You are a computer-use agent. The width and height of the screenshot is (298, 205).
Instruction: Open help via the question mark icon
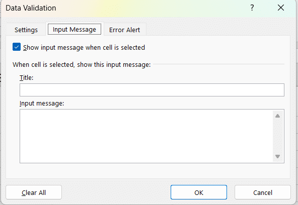(252, 8)
